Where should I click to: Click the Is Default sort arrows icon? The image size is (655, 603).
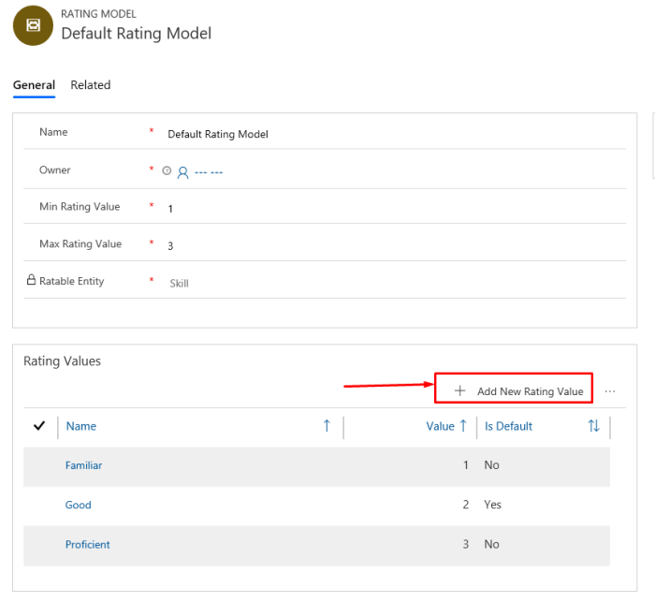(593, 426)
